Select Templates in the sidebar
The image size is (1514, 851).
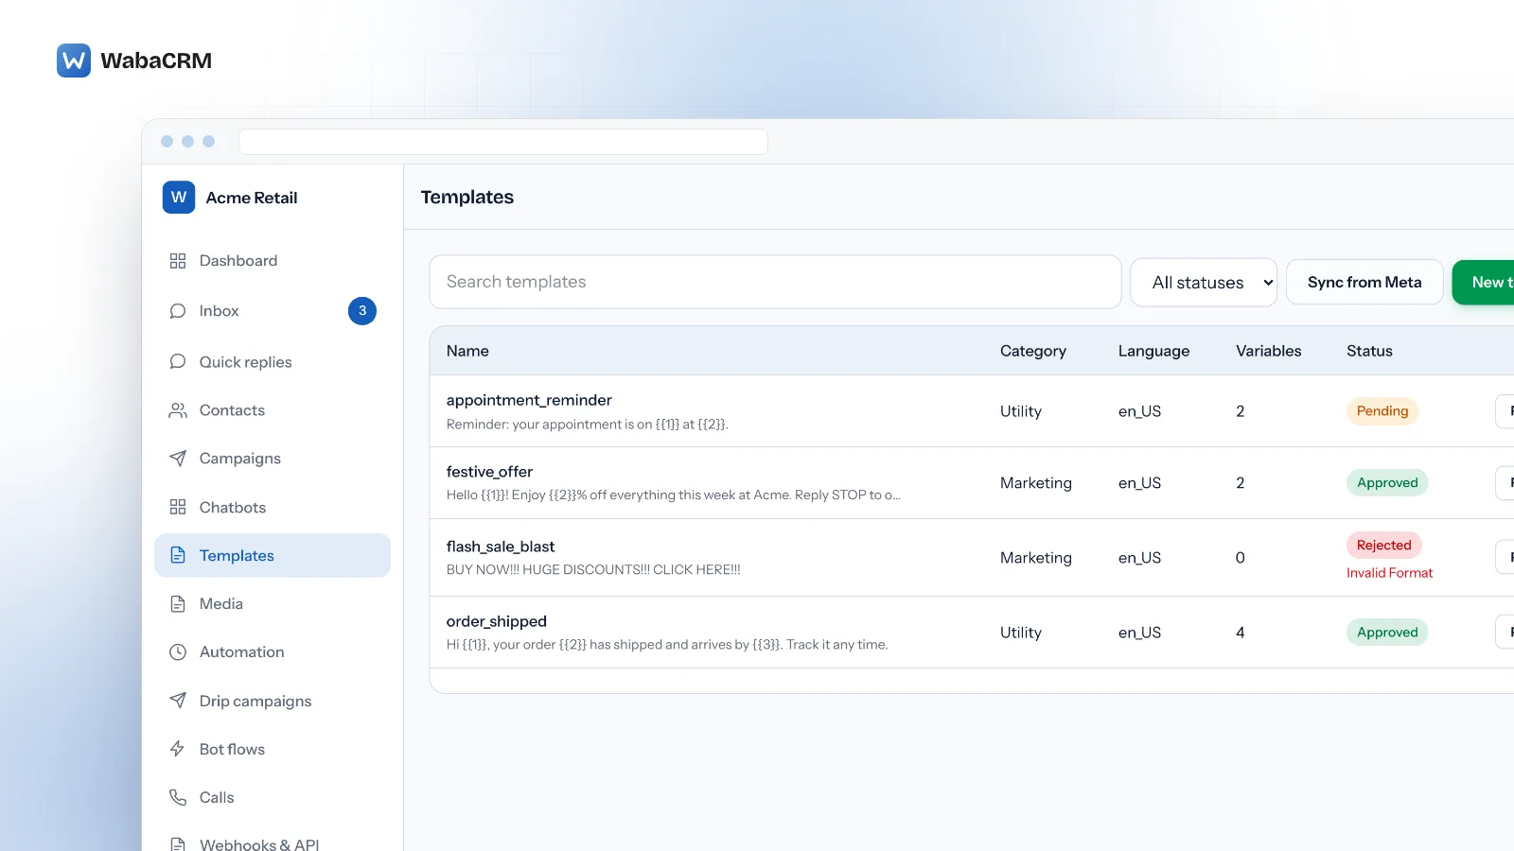273,556
